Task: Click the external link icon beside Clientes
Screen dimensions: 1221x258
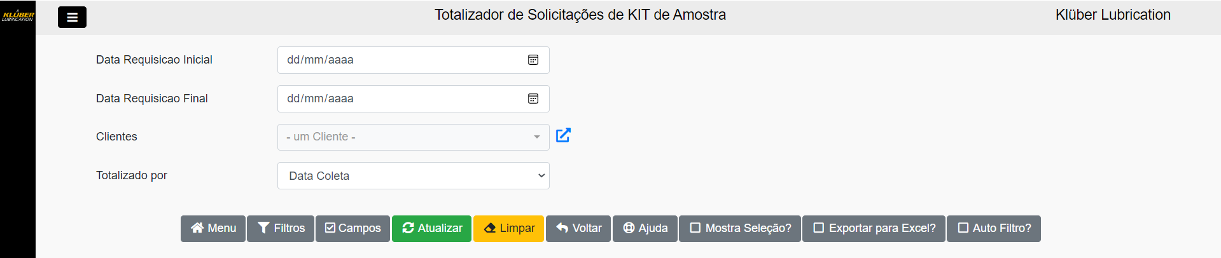Action: [x=563, y=135]
